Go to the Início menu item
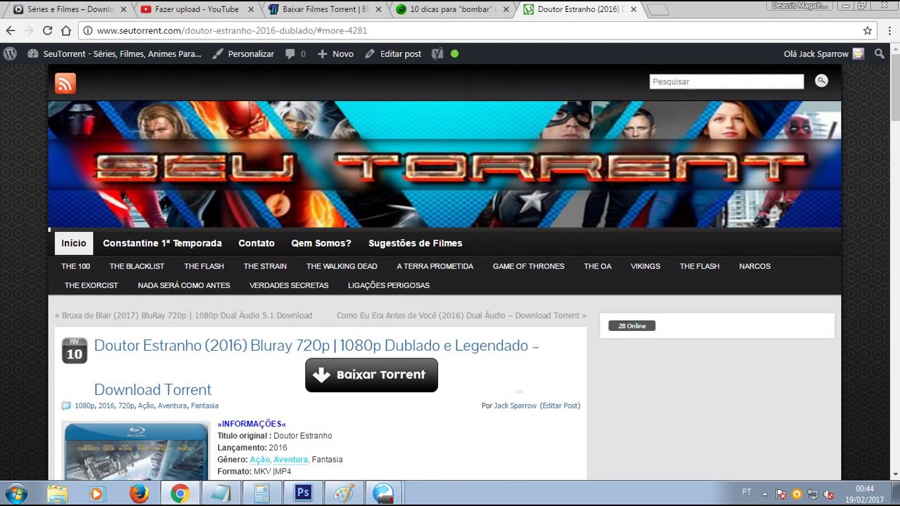The width and height of the screenshot is (900, 506). [74, 243]
